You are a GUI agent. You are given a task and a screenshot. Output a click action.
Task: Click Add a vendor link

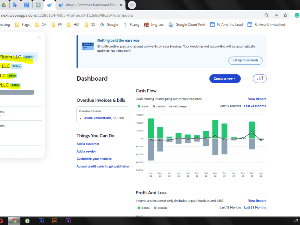click(86, 151)
